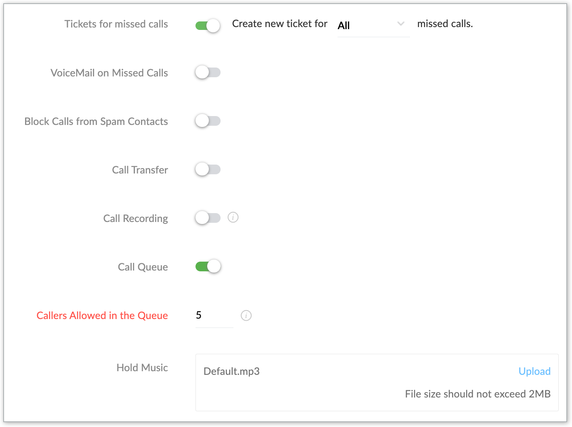
Task: Turn off the Call Queue toggle
Action: (x=208, y=266)
